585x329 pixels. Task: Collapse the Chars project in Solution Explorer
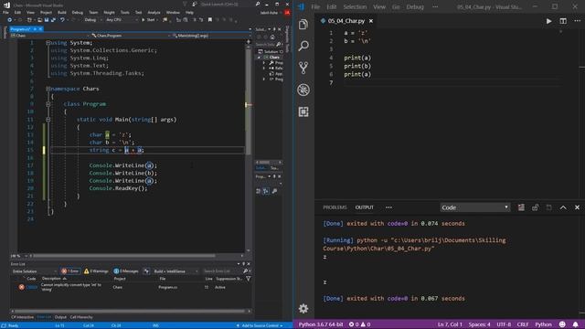click(259, 58)
